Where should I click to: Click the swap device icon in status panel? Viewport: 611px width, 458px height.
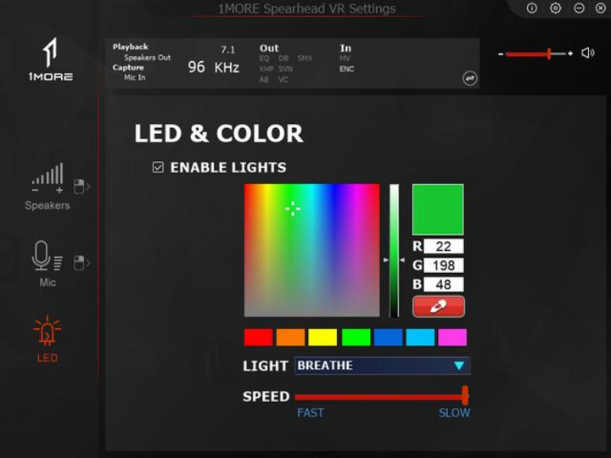click(469, 78)
